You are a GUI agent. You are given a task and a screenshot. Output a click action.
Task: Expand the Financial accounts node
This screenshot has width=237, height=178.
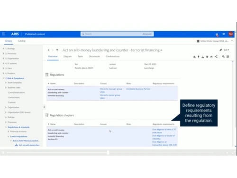point(9,131)
